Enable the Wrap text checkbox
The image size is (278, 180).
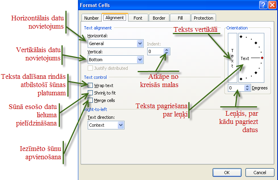coord(90,85)
